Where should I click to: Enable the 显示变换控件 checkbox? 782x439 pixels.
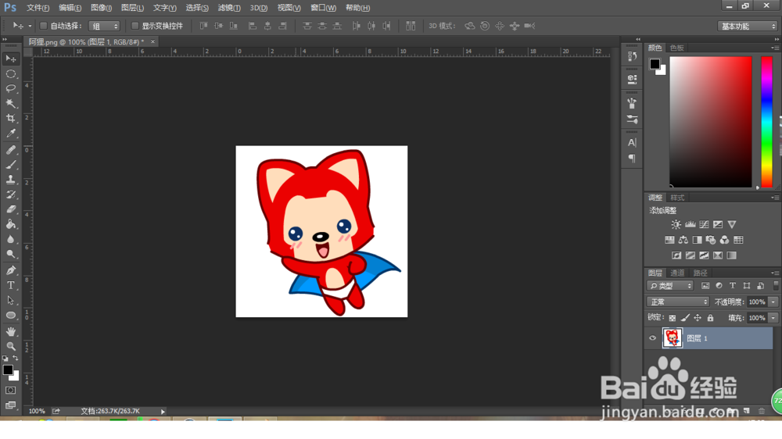click(x=135, y=26)
